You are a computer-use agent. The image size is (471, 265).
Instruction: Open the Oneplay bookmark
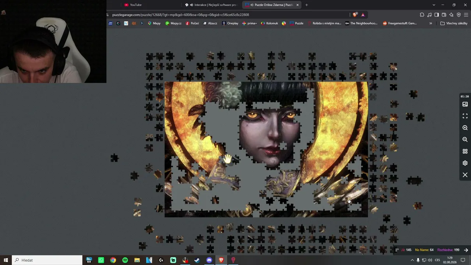(x=230, y=23)
